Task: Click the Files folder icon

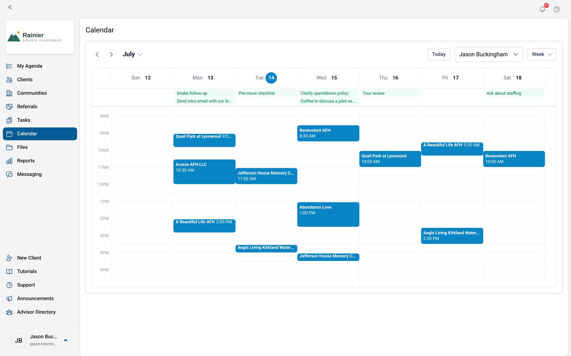Action: pyautogui.click(x=9, y=147)
